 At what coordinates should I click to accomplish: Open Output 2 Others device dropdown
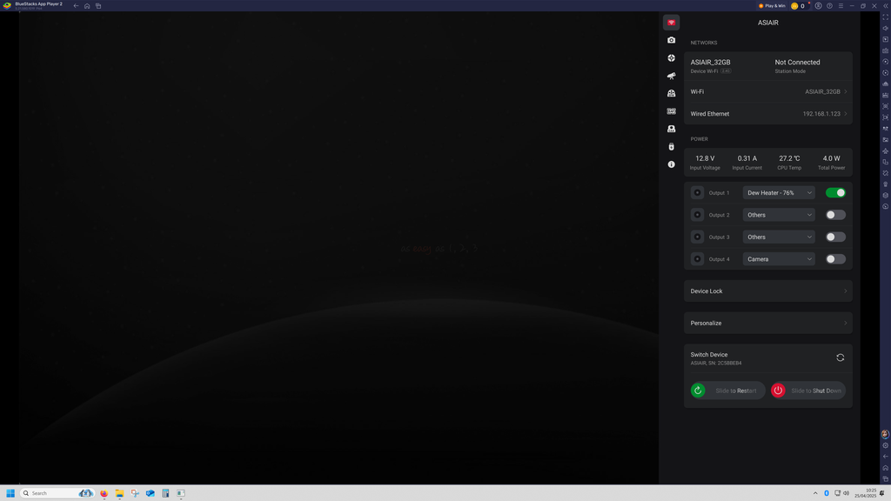[779, 215]
